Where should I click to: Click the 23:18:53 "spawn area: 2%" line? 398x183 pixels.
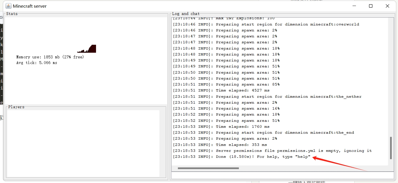click(x=225, y=139)
